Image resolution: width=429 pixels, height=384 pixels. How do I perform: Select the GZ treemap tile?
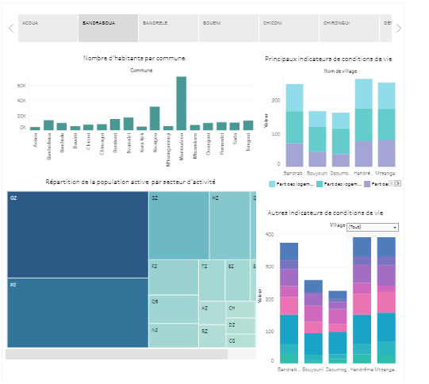(x=179, y=225)
